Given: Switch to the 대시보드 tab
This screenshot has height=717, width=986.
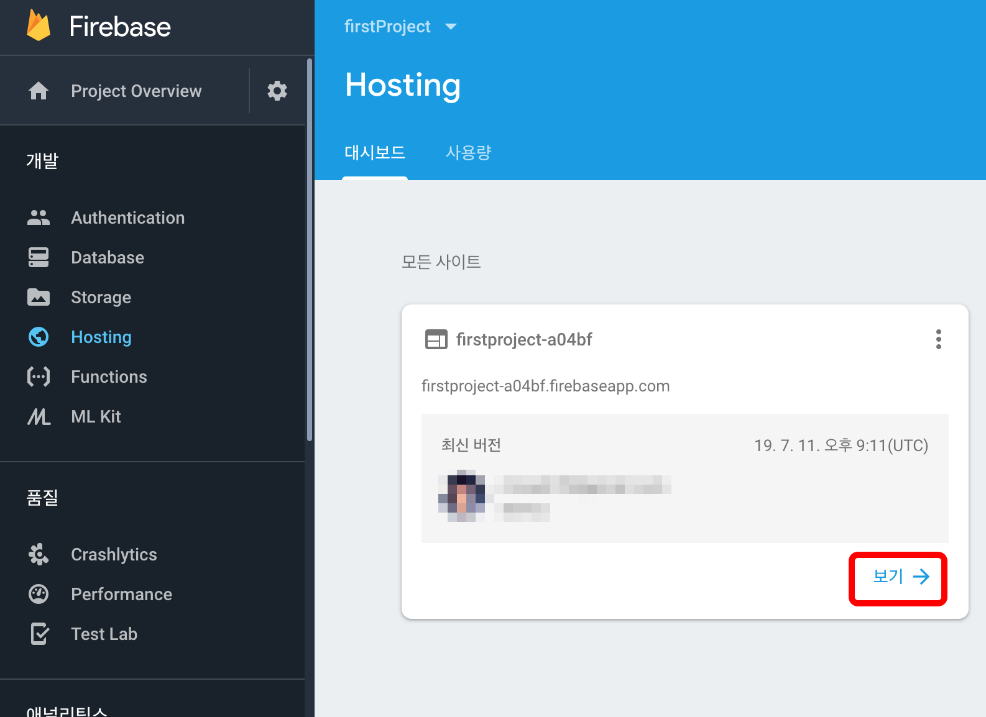Looking at the screenshot, I should [x=375, y=152].
